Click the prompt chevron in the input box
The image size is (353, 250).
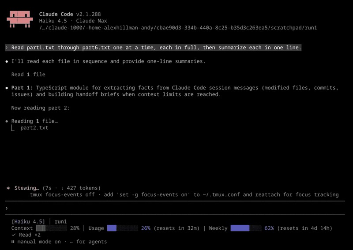(x=7, y=208)
